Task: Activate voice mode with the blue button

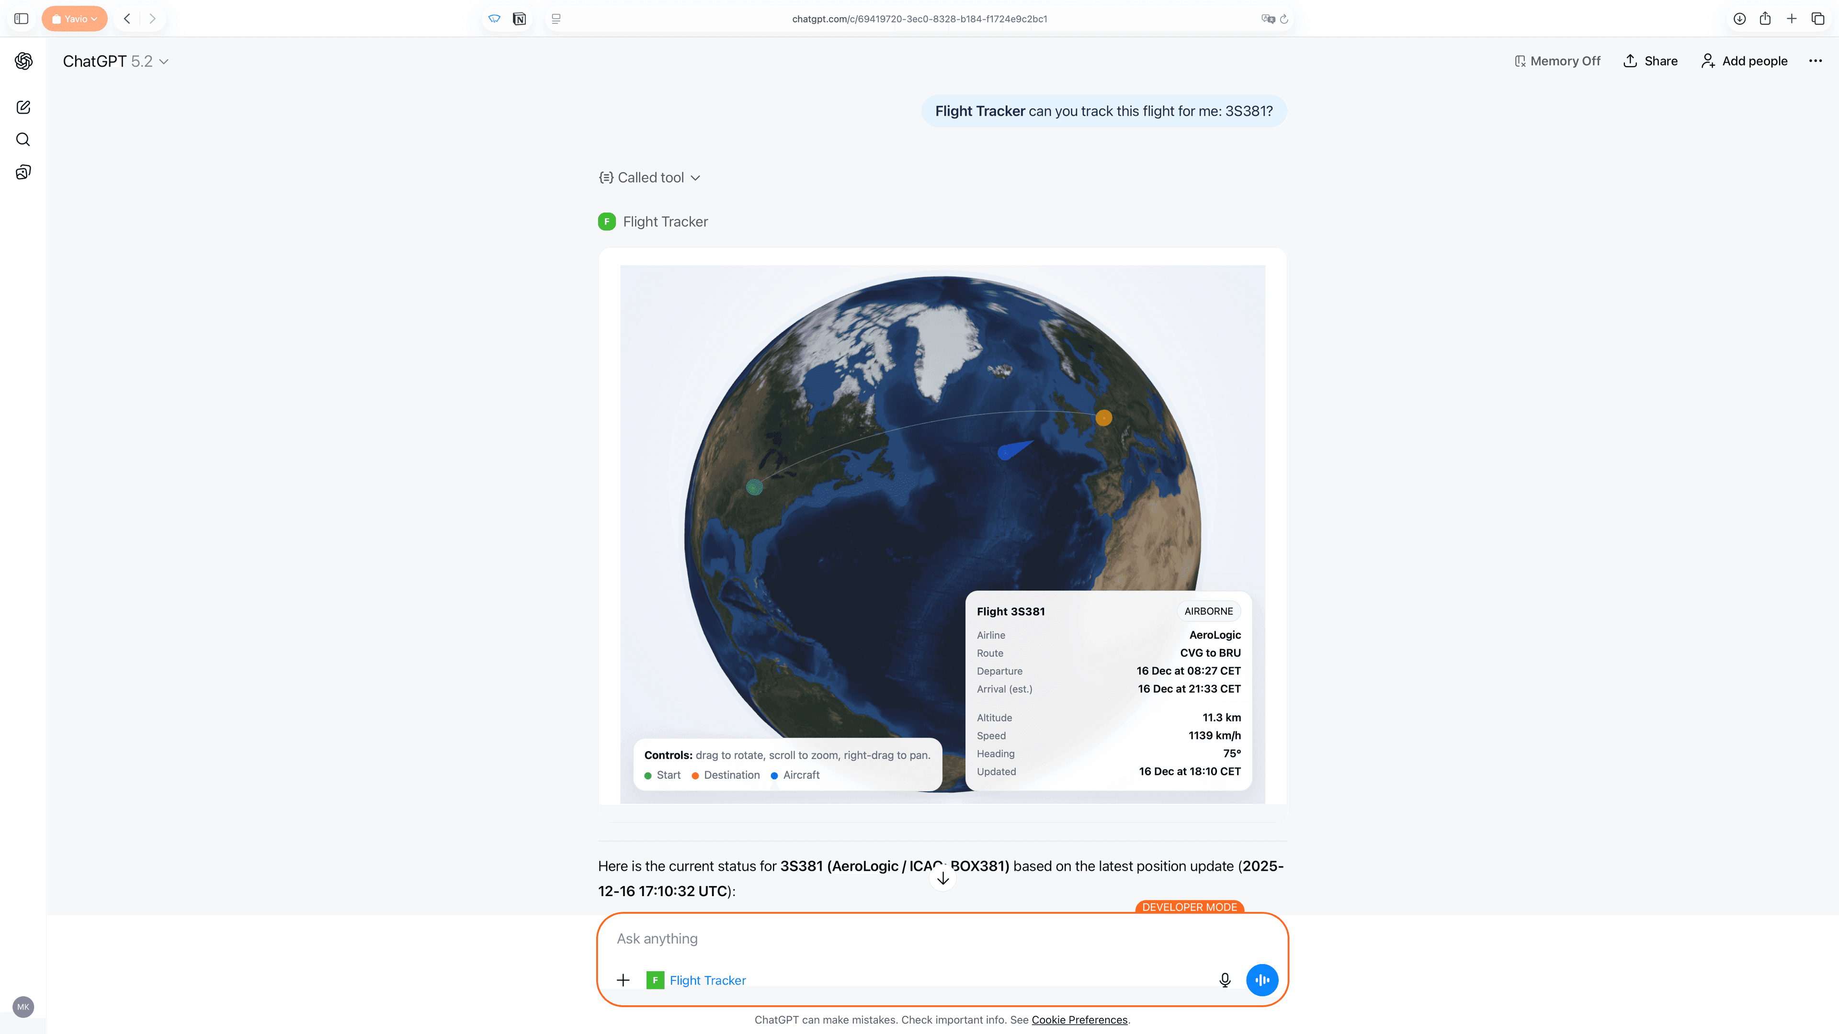Action: click(x=1261, y=980)
